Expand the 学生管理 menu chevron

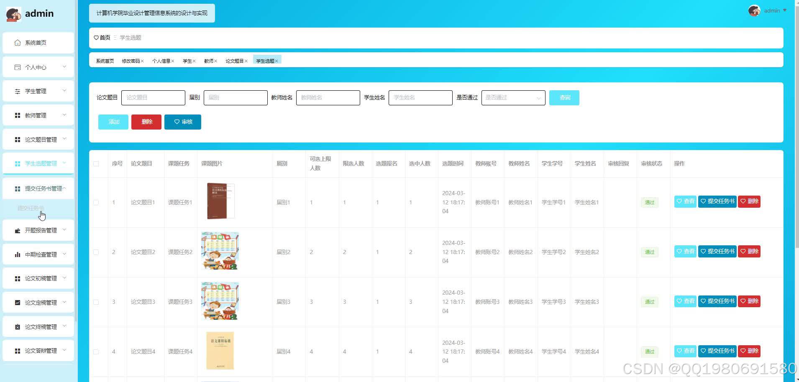click(64, 91)
